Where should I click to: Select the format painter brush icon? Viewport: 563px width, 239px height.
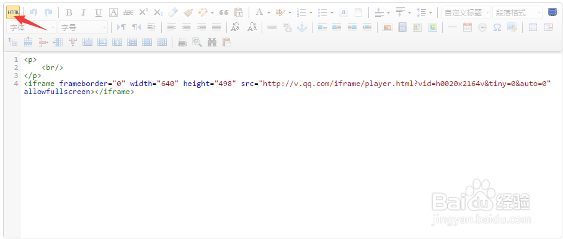tap(188, 12)
